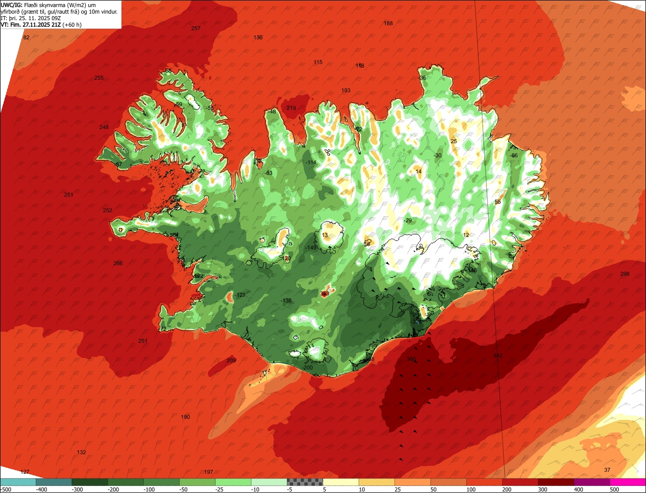646x493 pixels.
Task: Click the value 14 in the northern highlands
Action: (418, 171)
